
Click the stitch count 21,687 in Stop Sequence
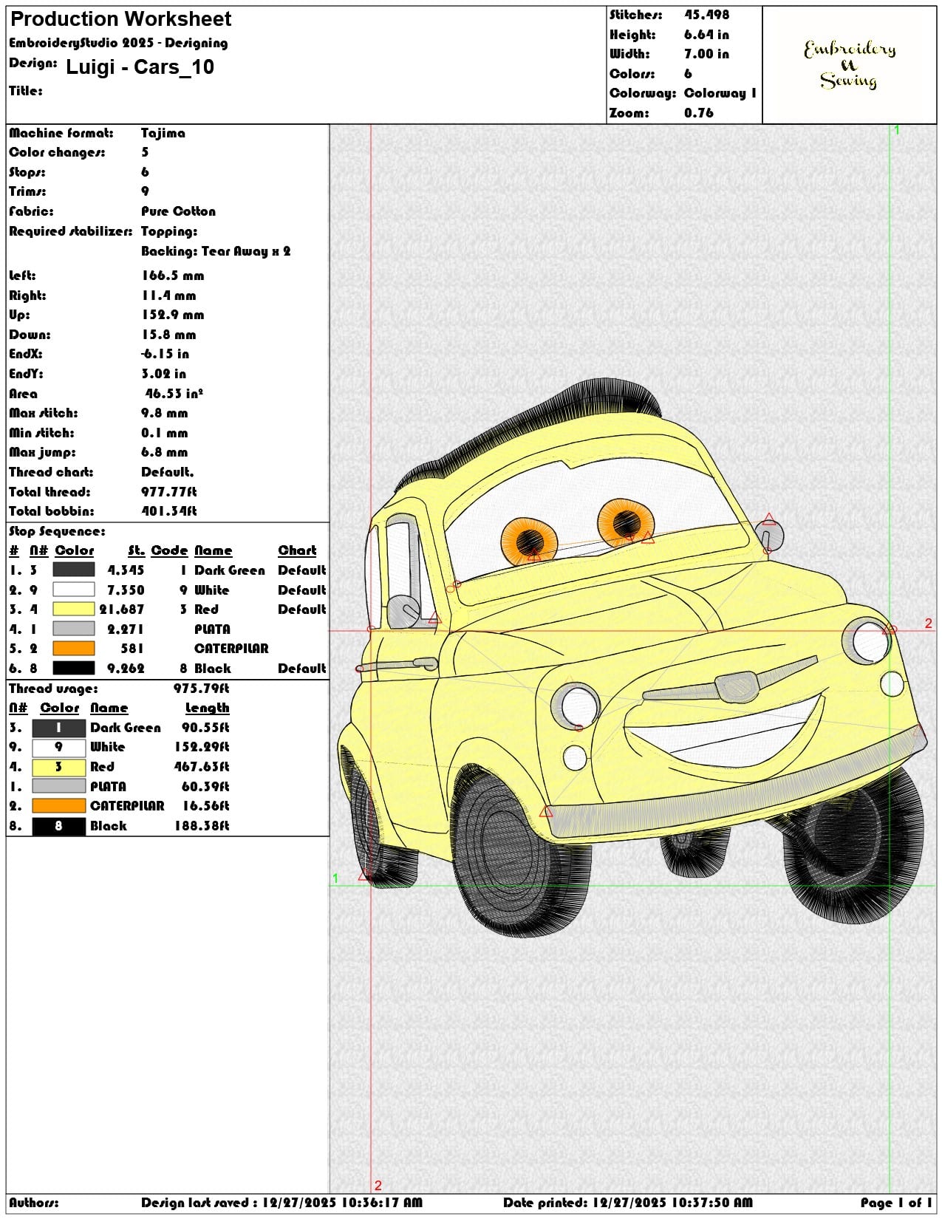(x=122, y=609)
